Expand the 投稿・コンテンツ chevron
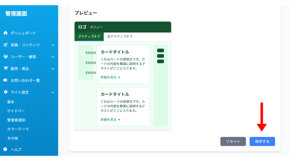The width and height of the screenshot is (289, 161). coord(53,45)
